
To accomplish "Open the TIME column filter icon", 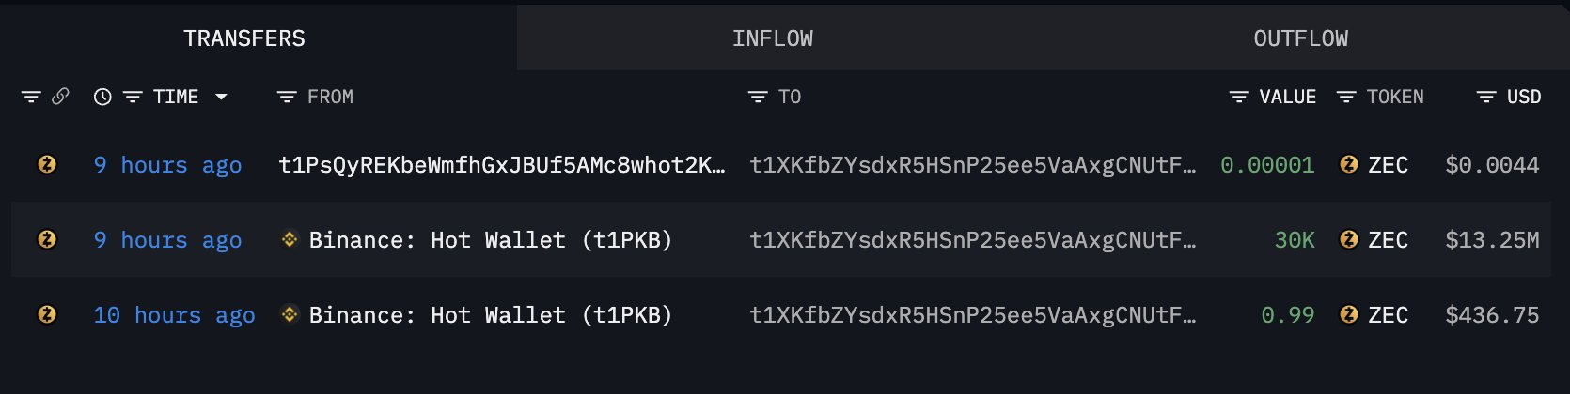I will (x=133, y=97).
